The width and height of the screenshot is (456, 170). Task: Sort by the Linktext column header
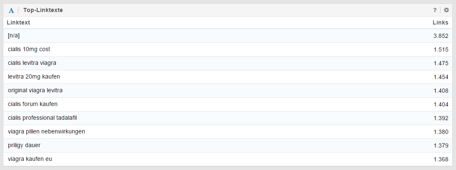tap(18, 22)
